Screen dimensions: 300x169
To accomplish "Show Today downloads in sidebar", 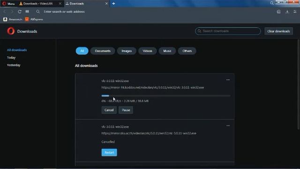I will 11,57.
